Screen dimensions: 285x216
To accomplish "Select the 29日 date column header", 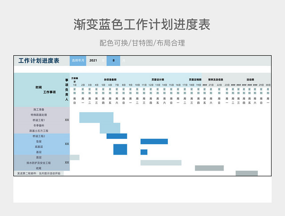I will (x=261, y=85).
